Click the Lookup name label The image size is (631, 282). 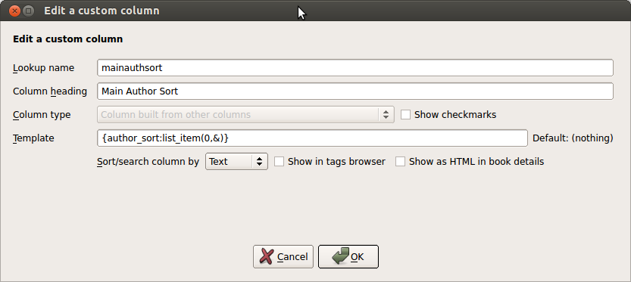tap(43, 68)
